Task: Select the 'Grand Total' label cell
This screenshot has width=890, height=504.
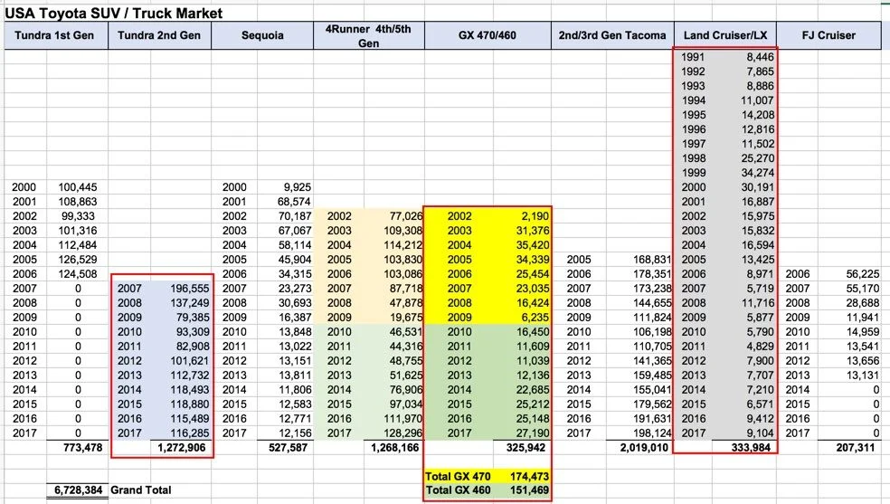Action: tap(141, 490)
